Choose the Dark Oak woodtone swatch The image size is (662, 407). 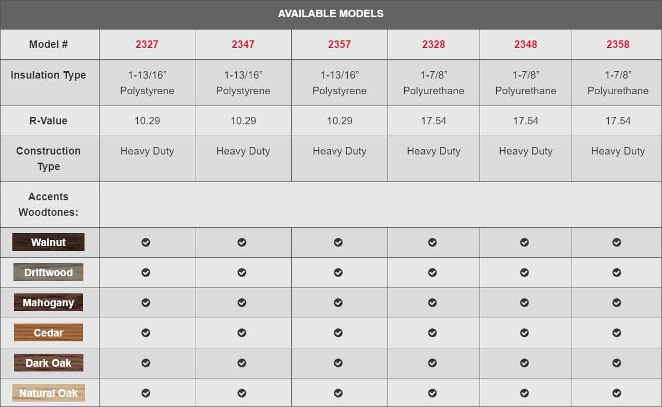[48, 363]
